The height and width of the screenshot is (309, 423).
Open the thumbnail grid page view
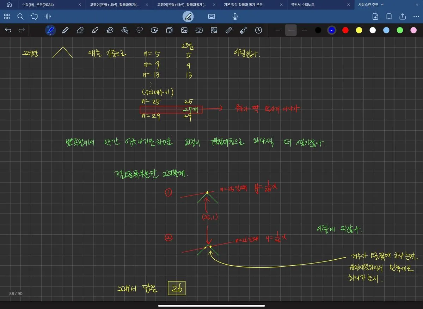coord(7,17)
